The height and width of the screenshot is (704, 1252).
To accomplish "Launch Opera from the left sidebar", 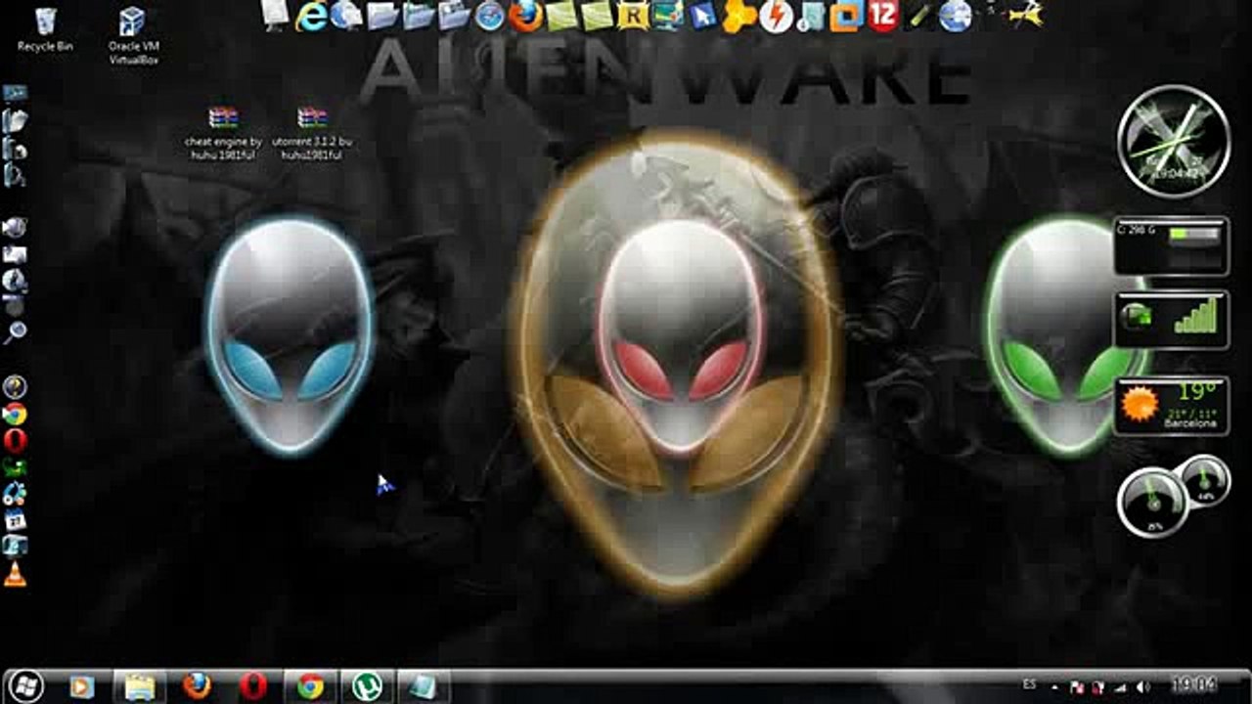I will [x=15, y=441].
